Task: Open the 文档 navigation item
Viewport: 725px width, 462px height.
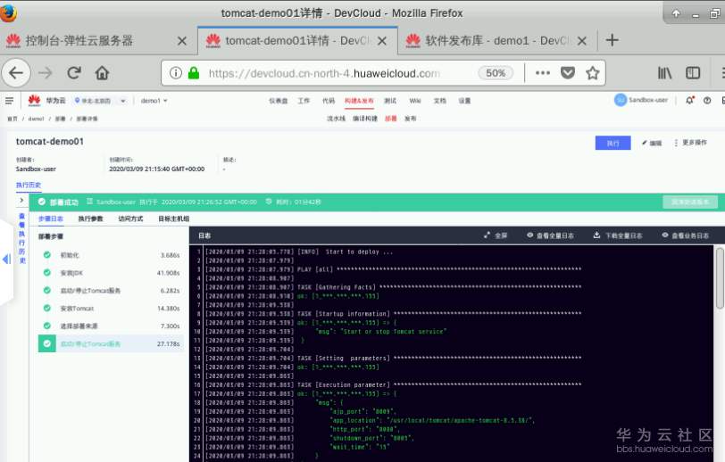Action: point(439,101)
